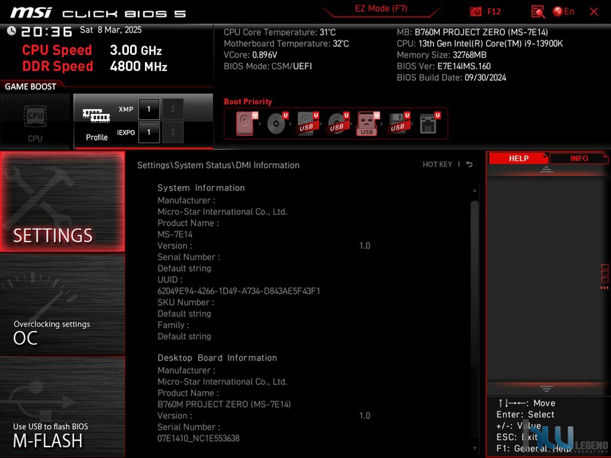
Task: Click the BIOS Ver E7E14IMS.160 entry
Action: (x=444, y=66)
